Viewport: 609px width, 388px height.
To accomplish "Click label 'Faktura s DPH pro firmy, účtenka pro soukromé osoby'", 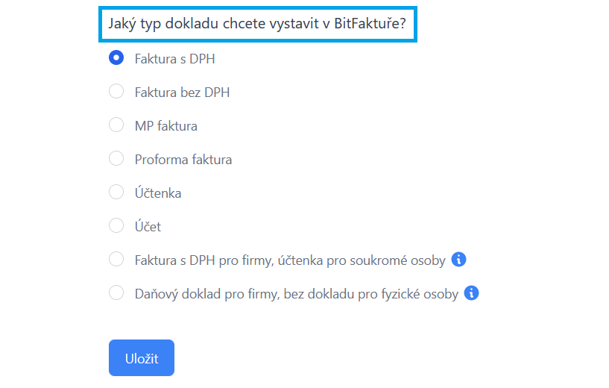I will coord(290,260).
